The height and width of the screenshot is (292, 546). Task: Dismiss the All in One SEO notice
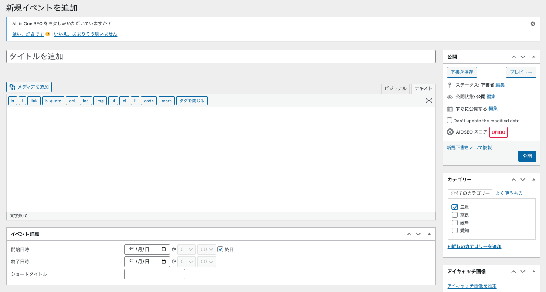click(x=532, y=24)
